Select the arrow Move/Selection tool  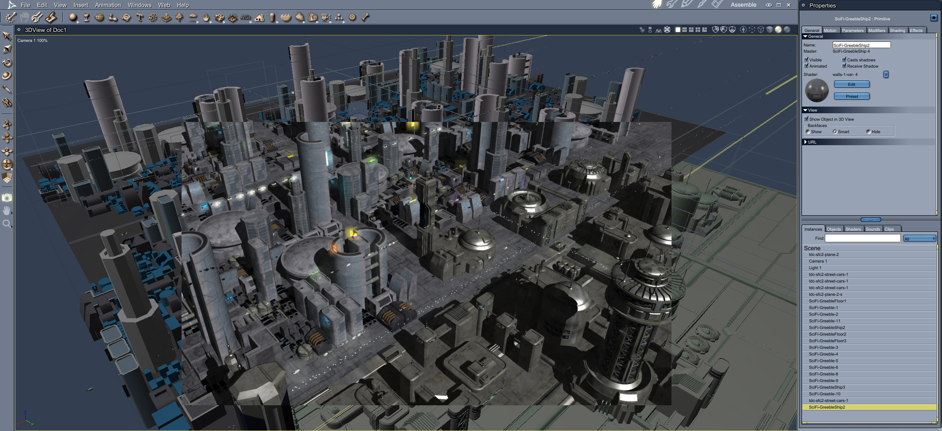[7, 36]
